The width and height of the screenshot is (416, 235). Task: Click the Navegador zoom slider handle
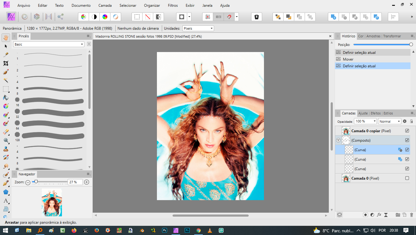(x=36, y=182)
